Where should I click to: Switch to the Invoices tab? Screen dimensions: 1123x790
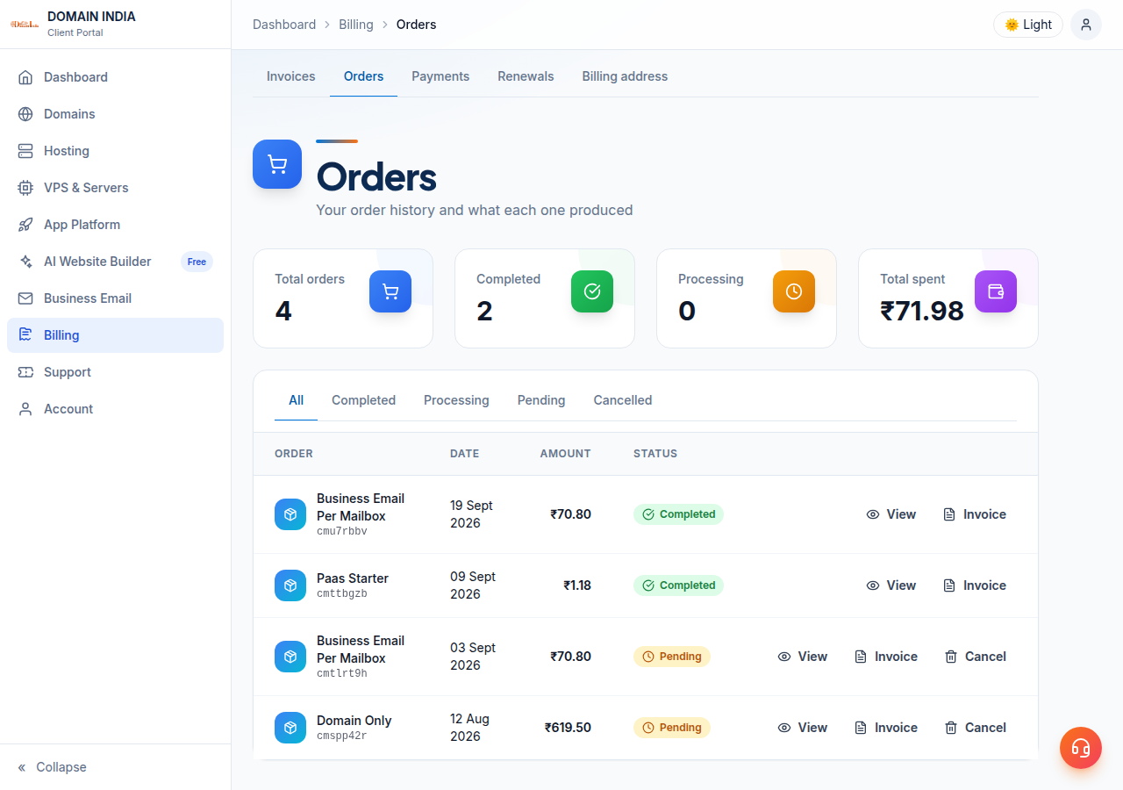pyautogui.click(x=291, y=76)
